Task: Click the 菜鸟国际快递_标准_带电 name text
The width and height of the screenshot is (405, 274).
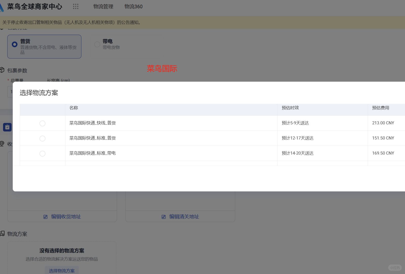Action: tap(93, 153)
